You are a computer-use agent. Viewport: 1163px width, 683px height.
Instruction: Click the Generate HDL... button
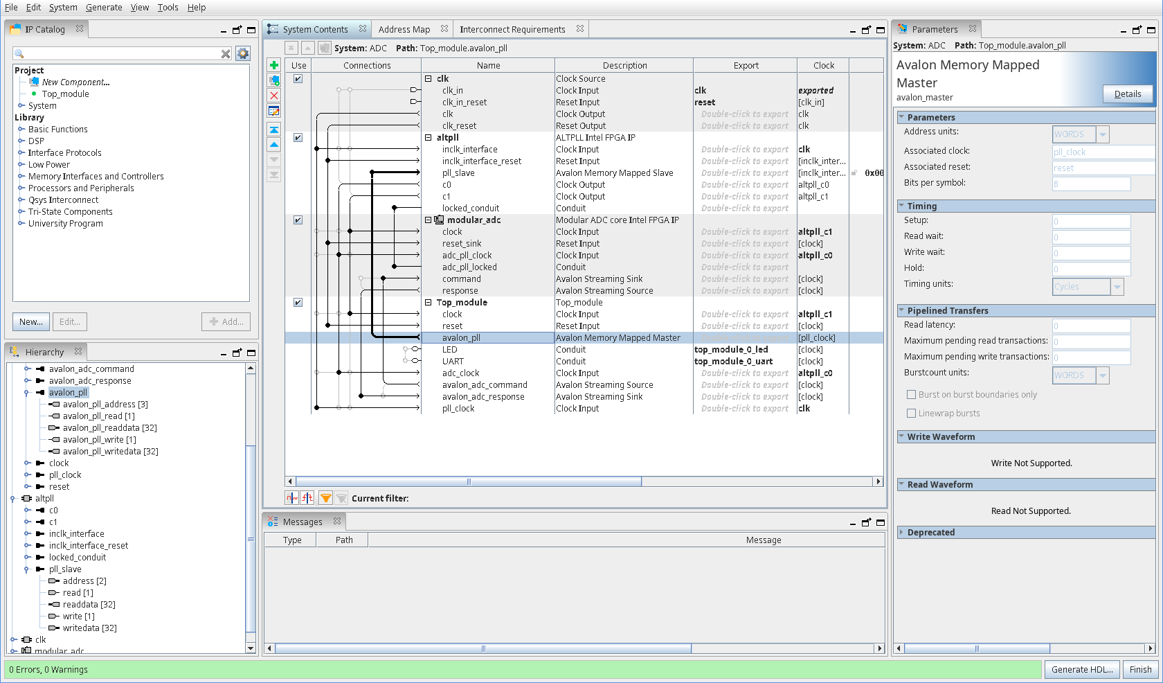(1082, 669)
